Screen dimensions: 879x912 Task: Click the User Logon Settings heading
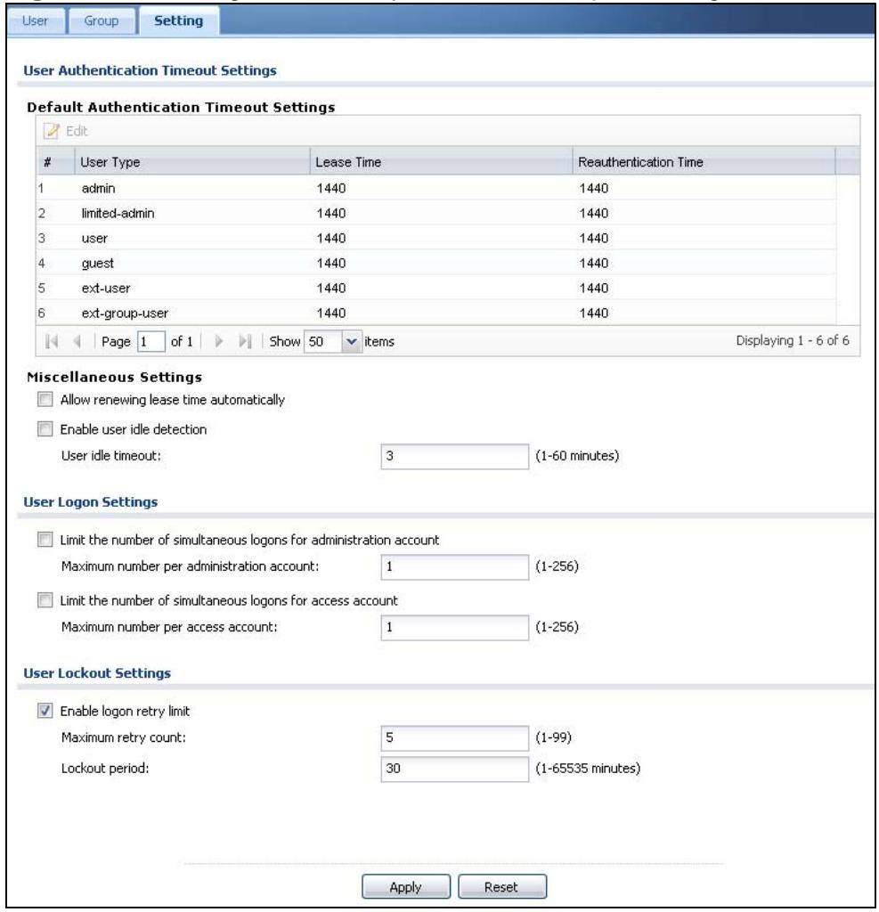pyautogui.click(x=90, y=502)
